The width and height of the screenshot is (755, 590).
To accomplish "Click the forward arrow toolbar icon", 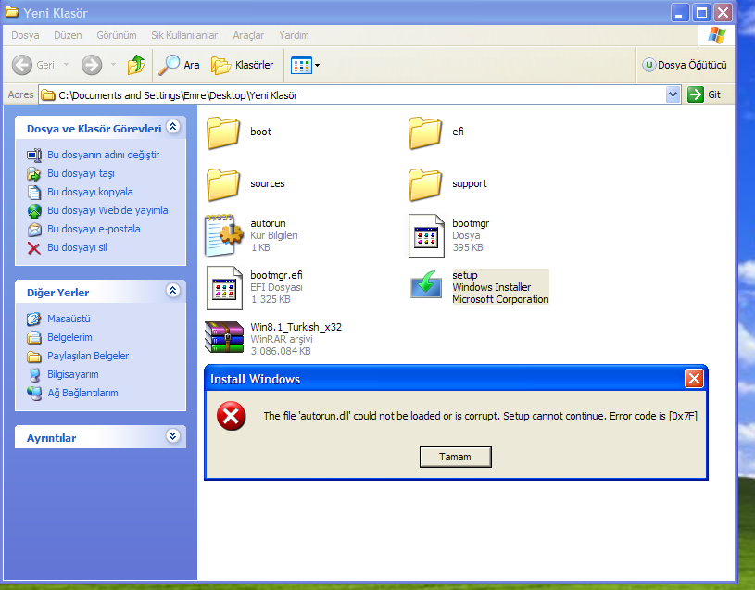I will 92,65.
